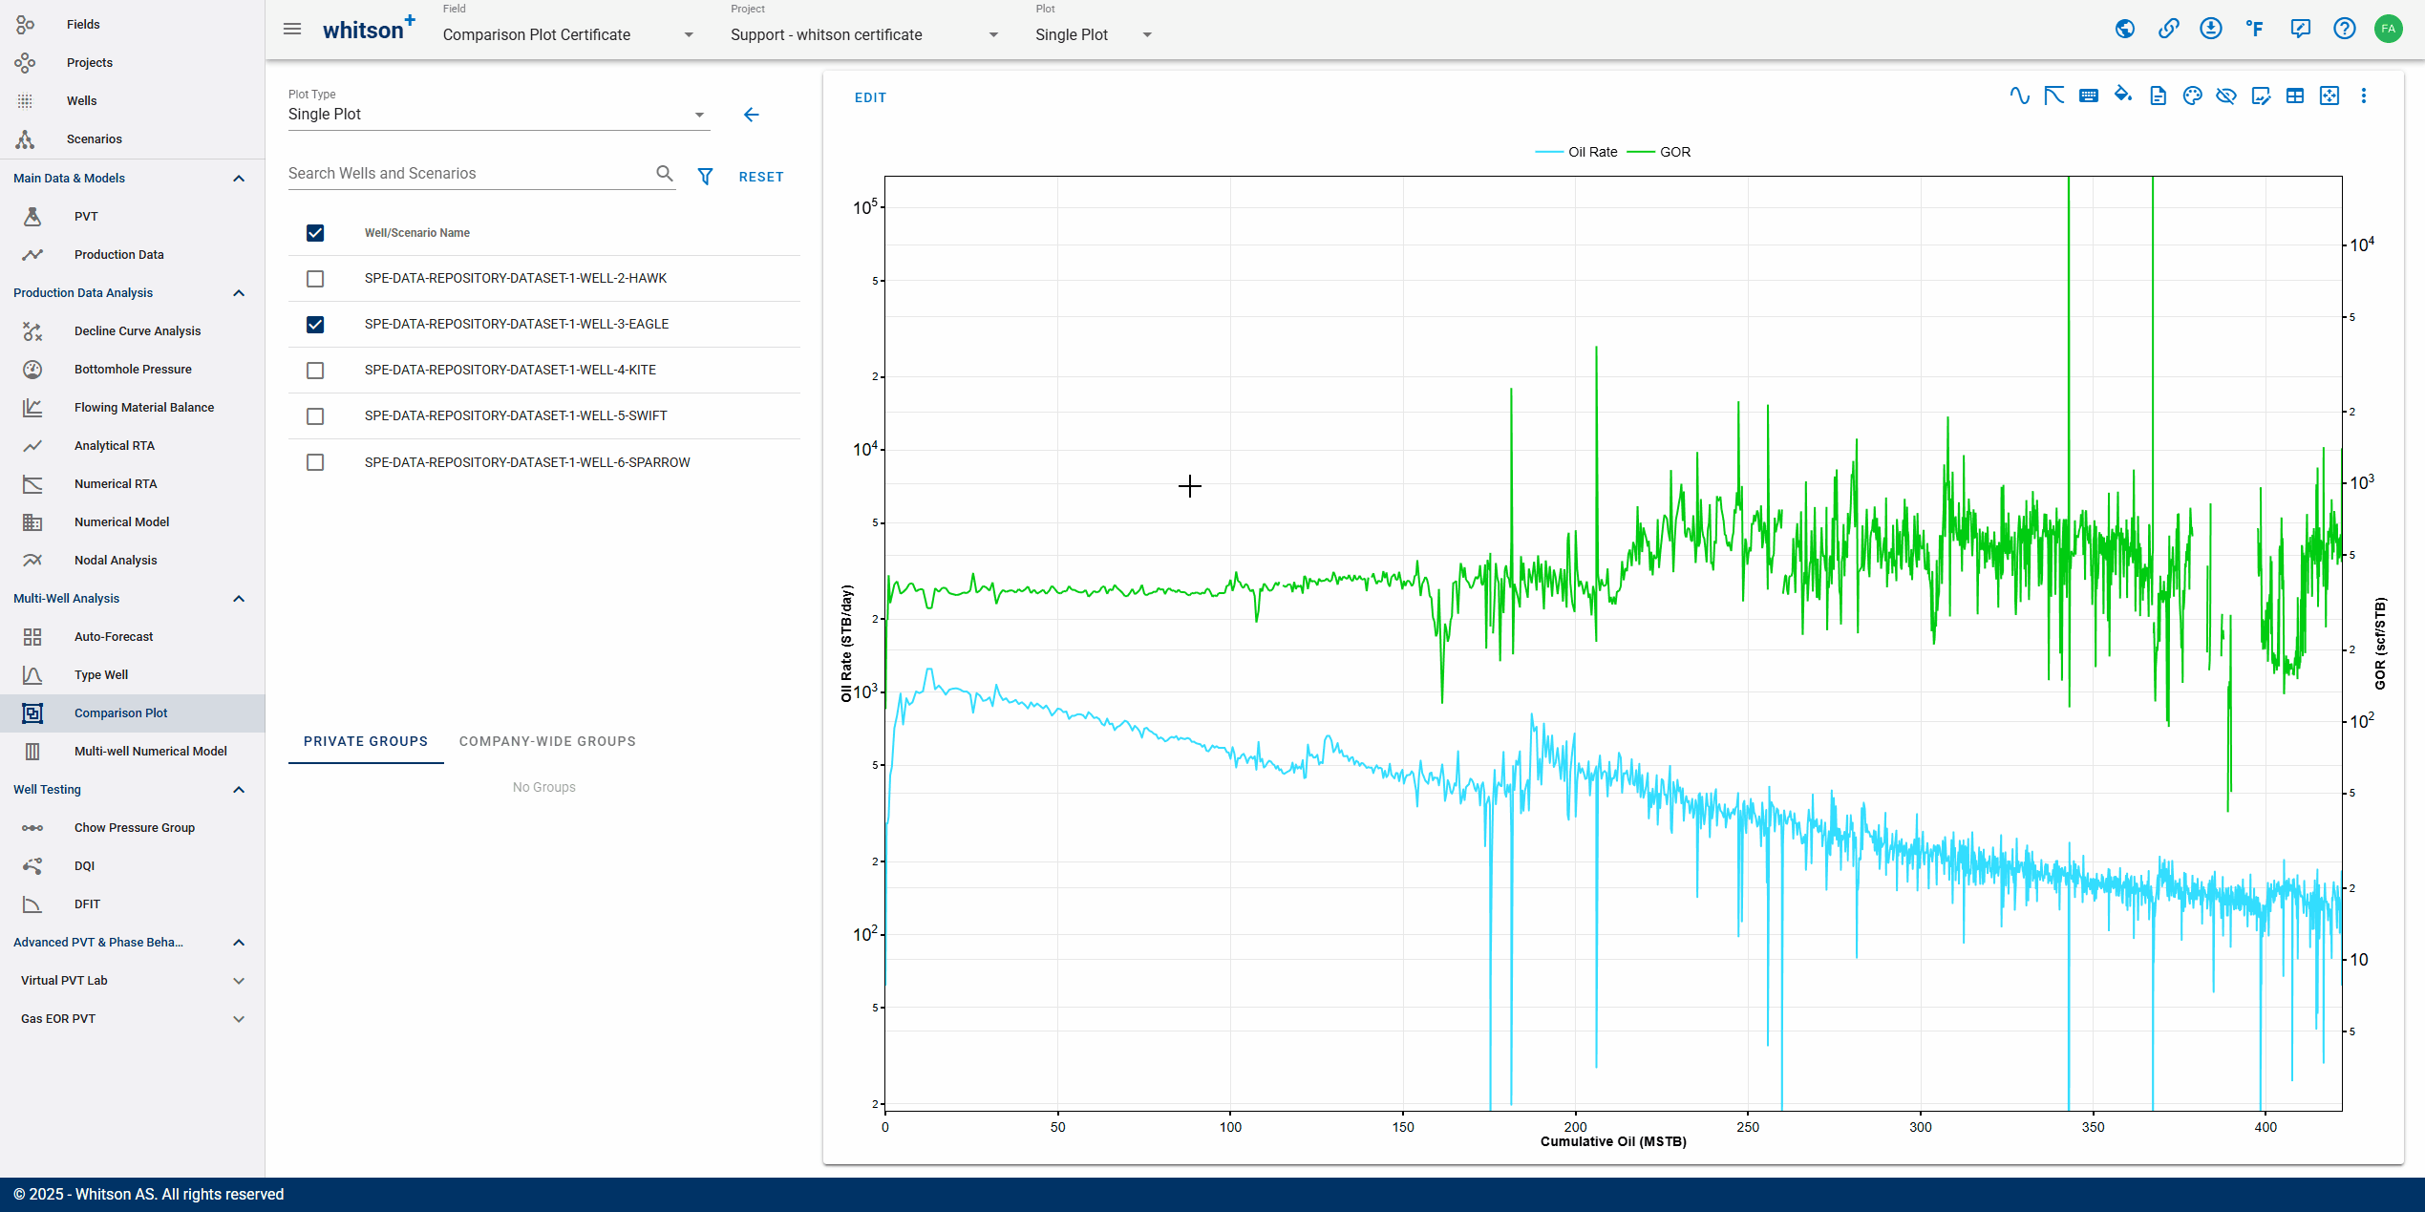
Task: Click the document notes icon in plot toolbar
Action: coord(2158,96)
